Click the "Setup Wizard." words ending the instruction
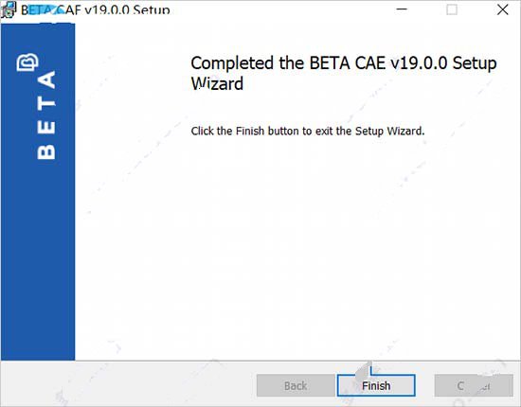The width and height of the screenshot is (521, 407). click(x=389, y=131)
